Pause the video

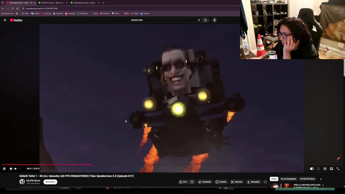pos(4,169)
